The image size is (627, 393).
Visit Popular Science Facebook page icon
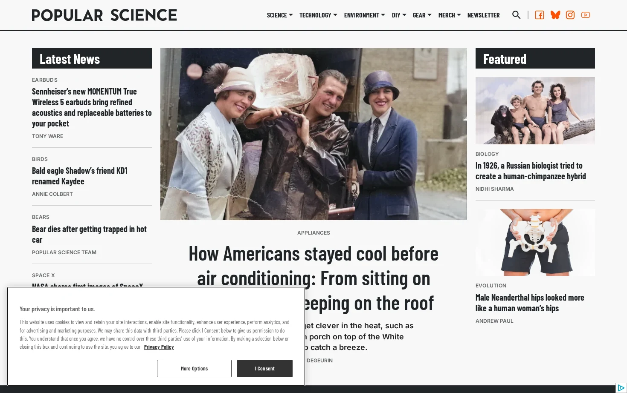click(x=540, y=15)
